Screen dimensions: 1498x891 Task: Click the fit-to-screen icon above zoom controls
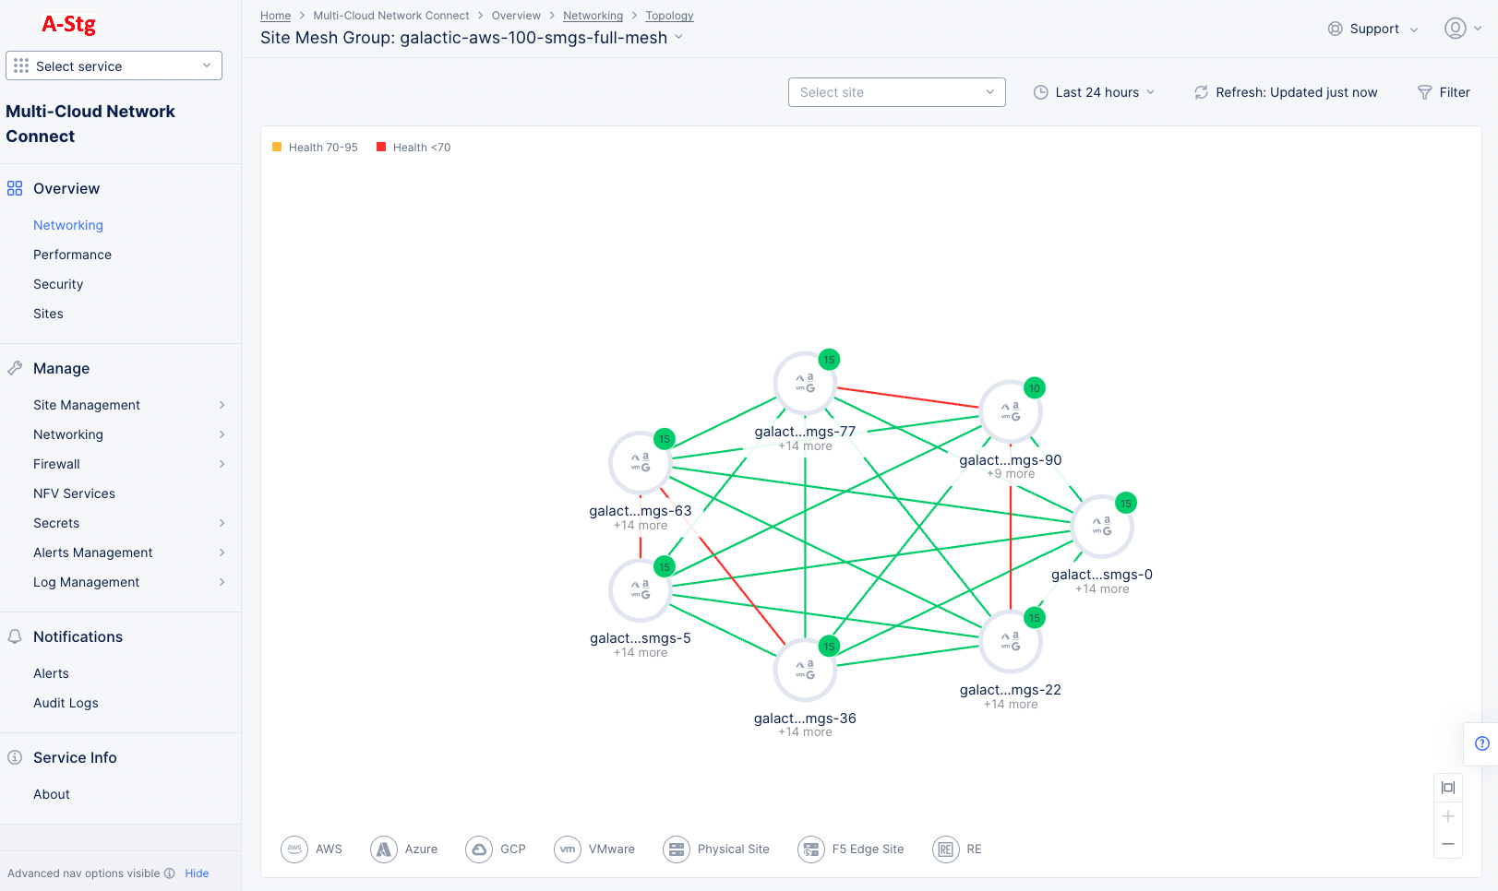click(1447, 787)
